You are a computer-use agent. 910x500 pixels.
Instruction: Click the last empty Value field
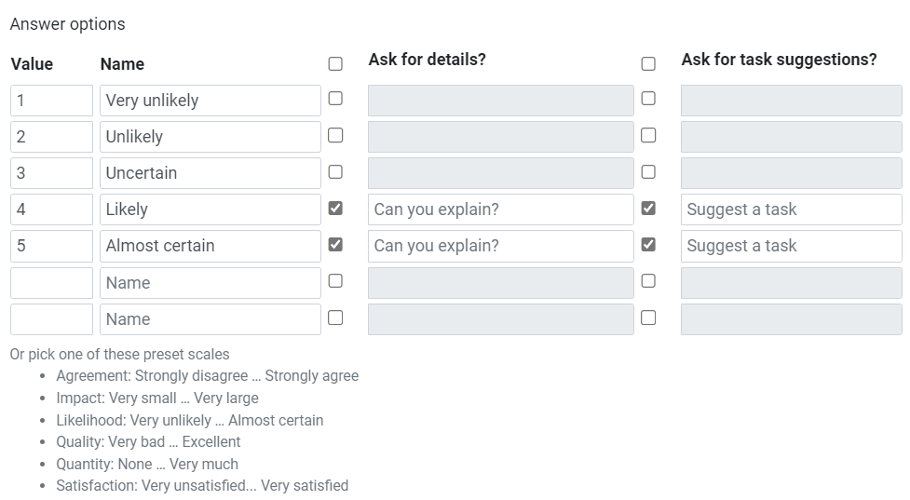(x=51, y=319)
